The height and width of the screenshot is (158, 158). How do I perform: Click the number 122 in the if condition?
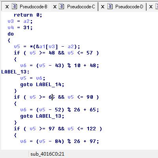click(91, 129)
